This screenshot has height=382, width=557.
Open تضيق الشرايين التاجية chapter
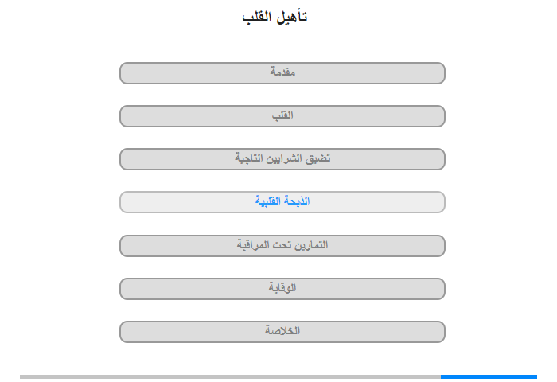282,159
